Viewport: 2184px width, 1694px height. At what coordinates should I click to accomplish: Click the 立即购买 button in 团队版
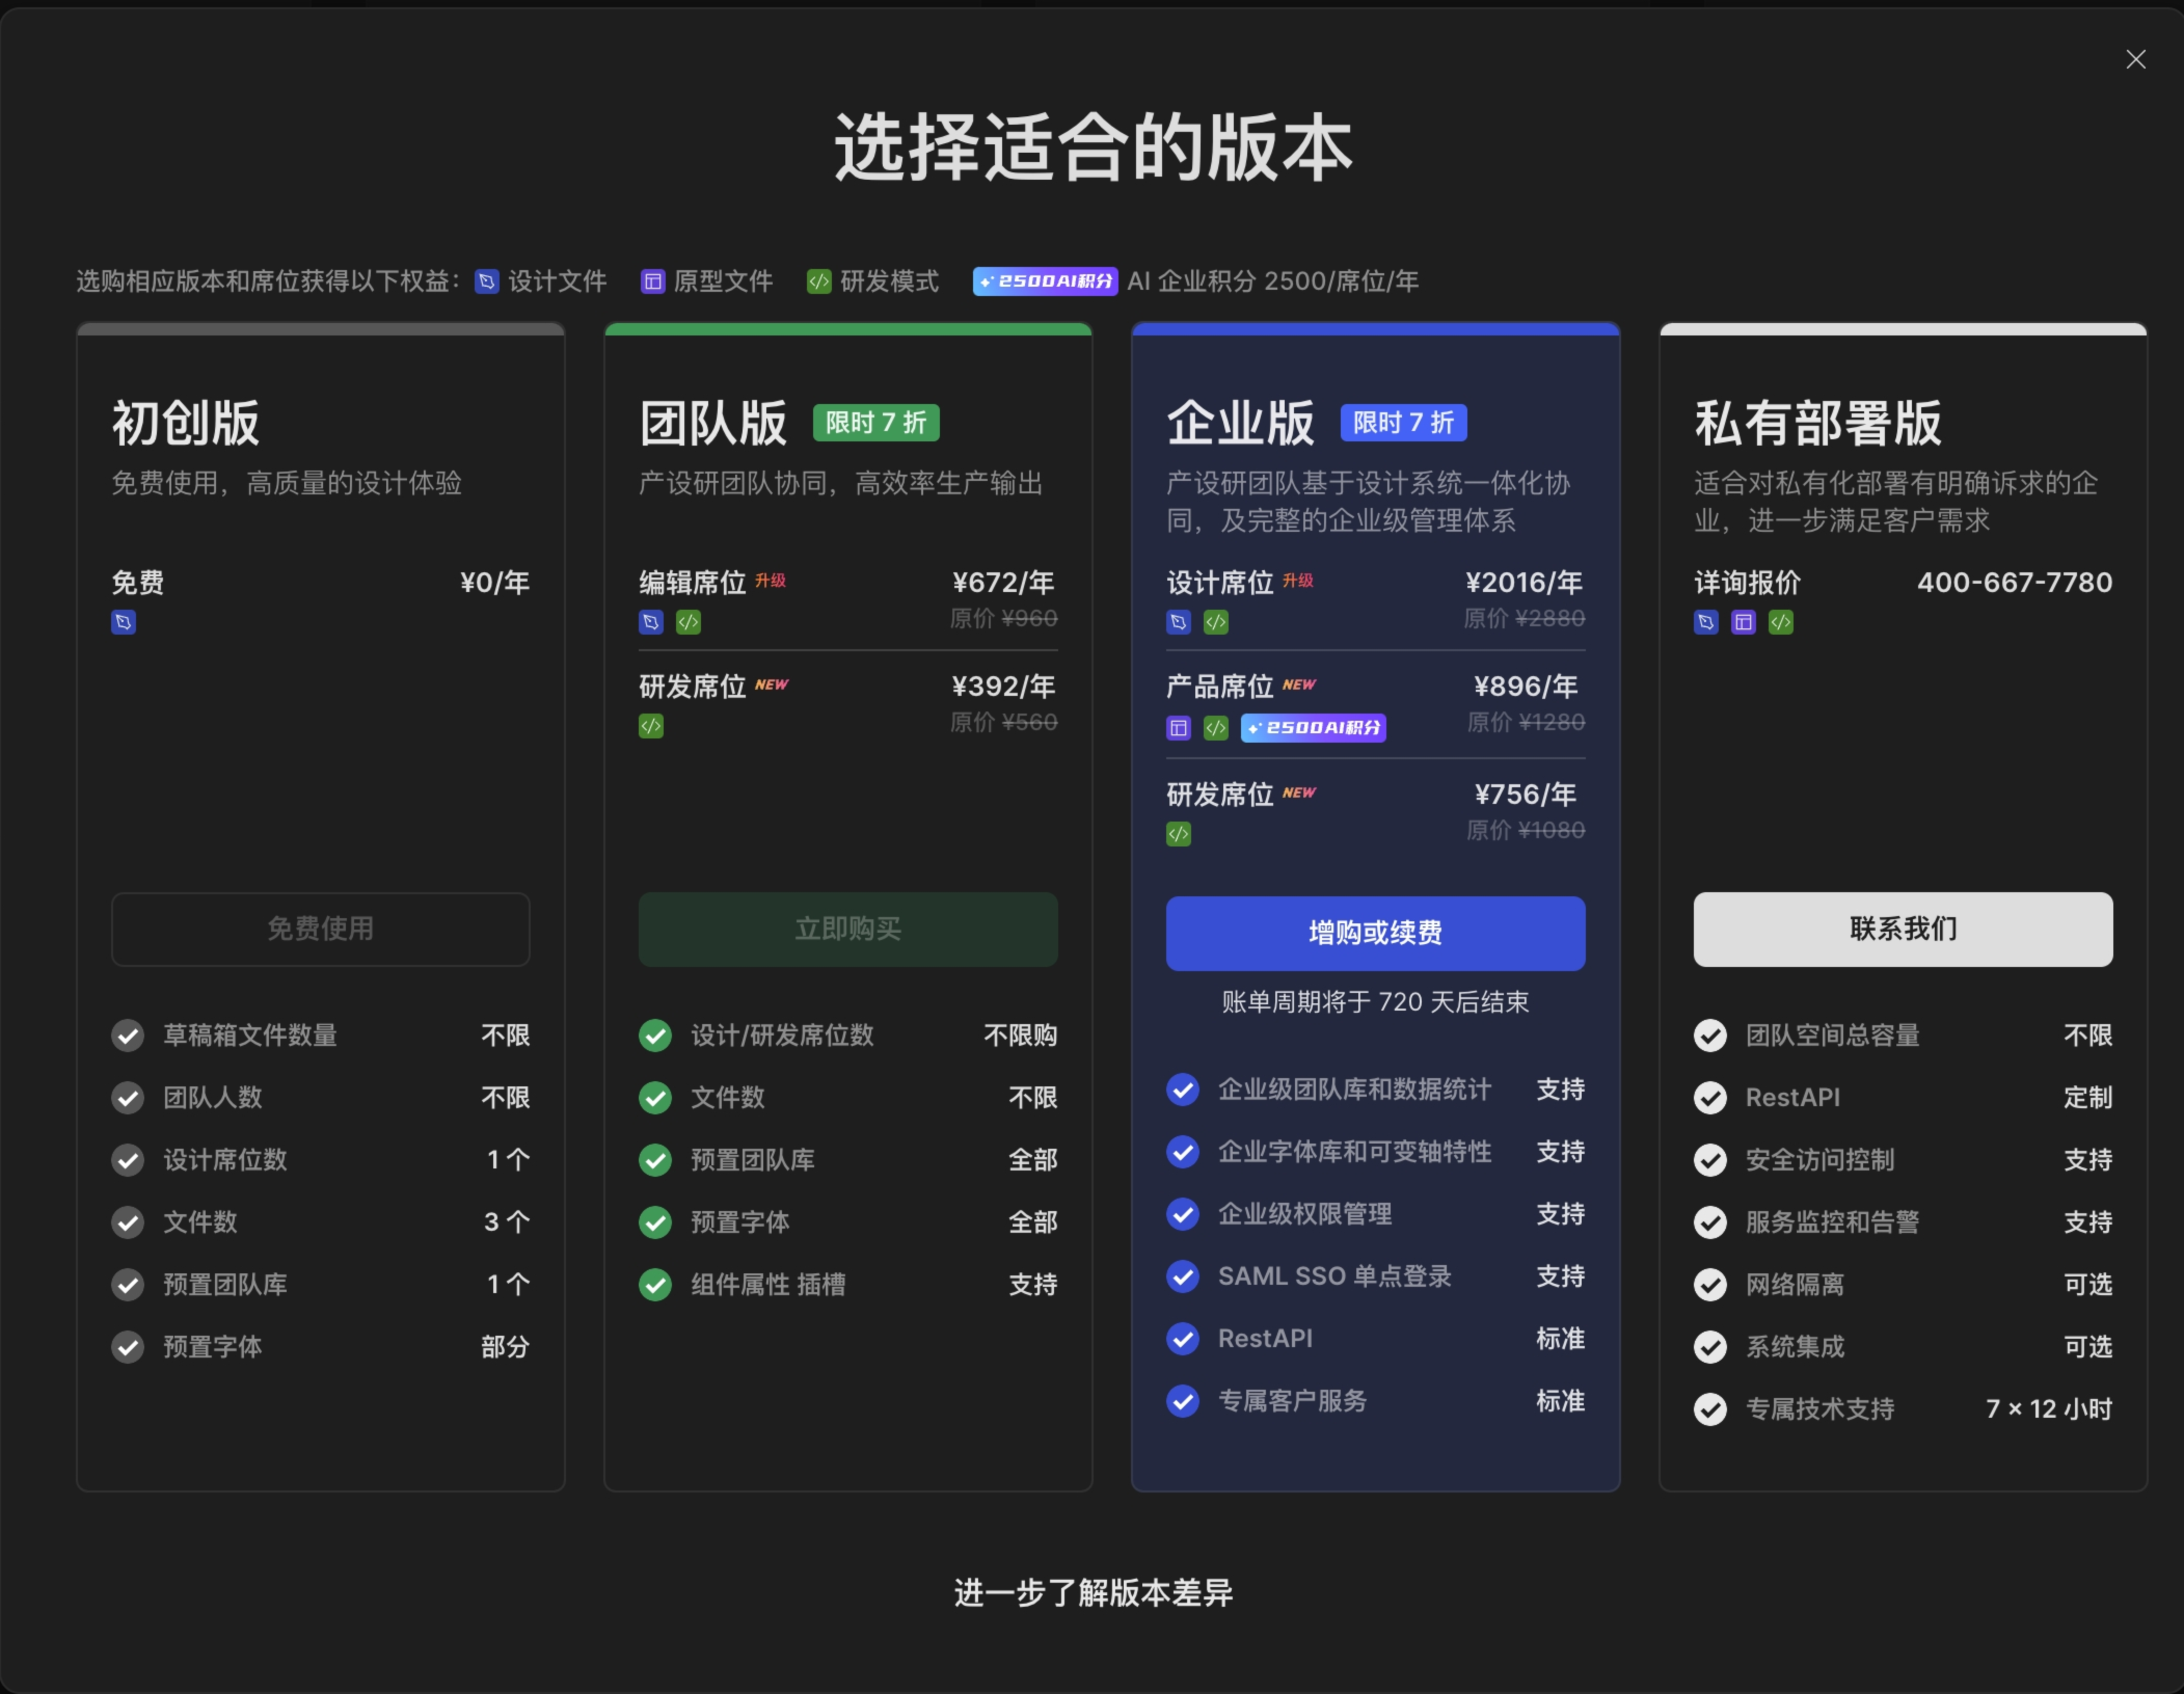coord(848,929)
